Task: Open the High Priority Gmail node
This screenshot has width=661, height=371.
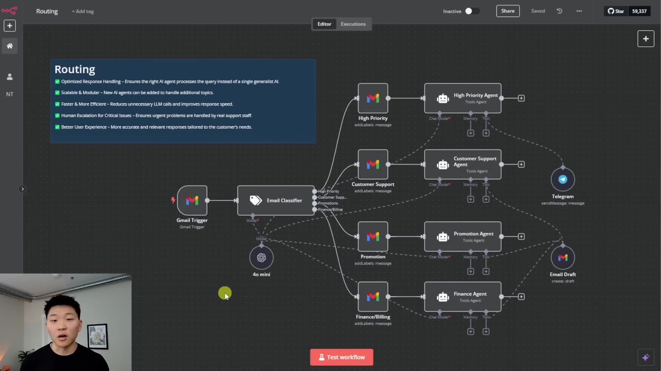Action: tap(373, 98)
